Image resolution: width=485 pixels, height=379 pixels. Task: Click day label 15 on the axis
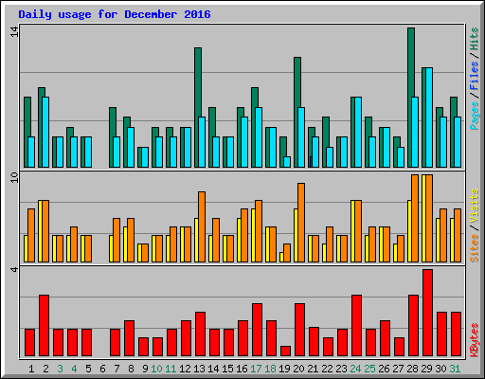tap(227, 369)
